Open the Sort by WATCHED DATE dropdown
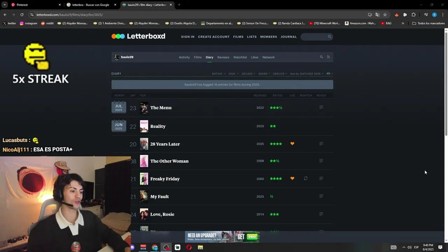448x252 pixels. coord(307,74)
